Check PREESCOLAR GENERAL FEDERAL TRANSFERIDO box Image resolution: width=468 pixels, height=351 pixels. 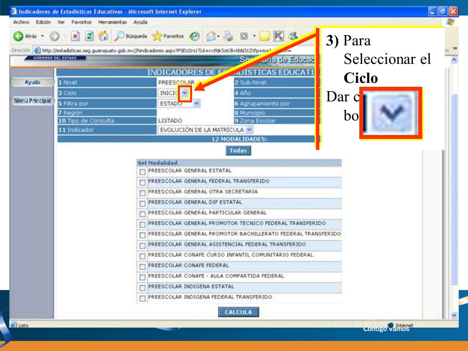pyautogui.click(x=142, y=182)
